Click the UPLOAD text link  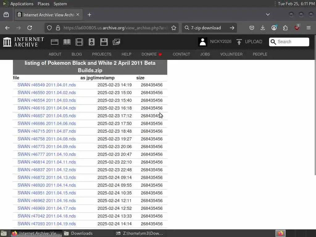[254, 42]
